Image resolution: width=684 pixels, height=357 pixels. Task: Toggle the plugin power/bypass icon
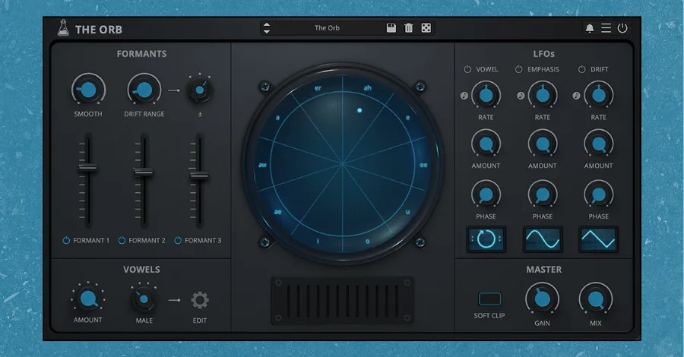(622, 28)
